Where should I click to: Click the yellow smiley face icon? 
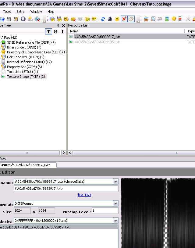click(x=117, y=19)
